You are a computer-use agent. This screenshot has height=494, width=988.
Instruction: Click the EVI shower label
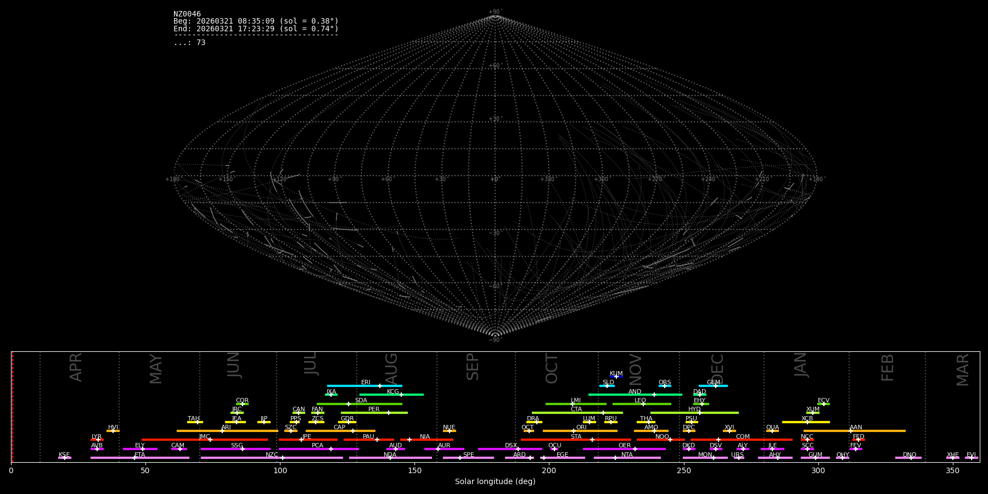pos(971,455)
